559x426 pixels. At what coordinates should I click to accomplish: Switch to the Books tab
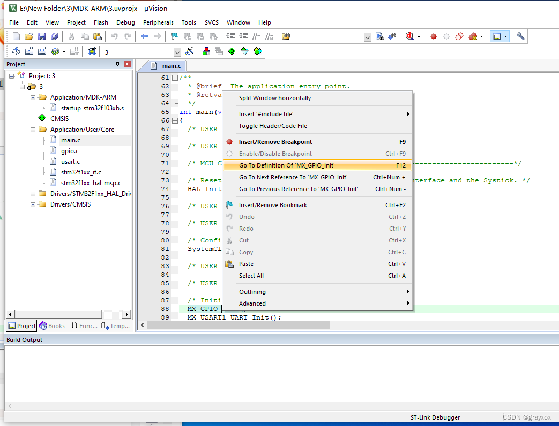click(52, 325)
